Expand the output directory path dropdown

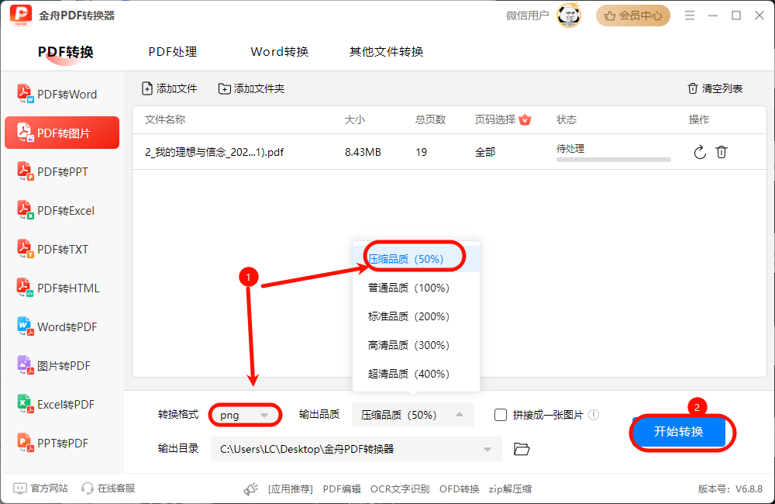487,448
